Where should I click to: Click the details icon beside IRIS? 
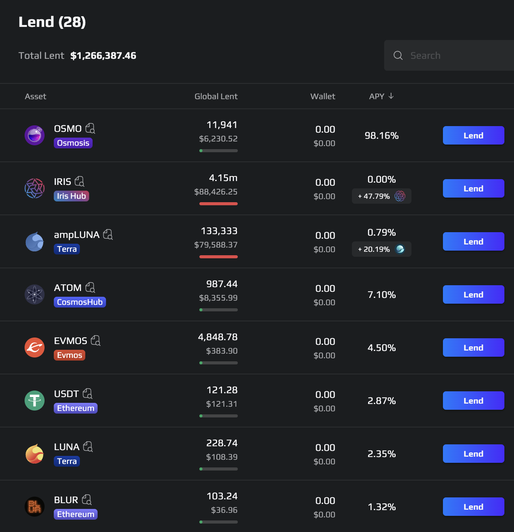tap(80, 181)
